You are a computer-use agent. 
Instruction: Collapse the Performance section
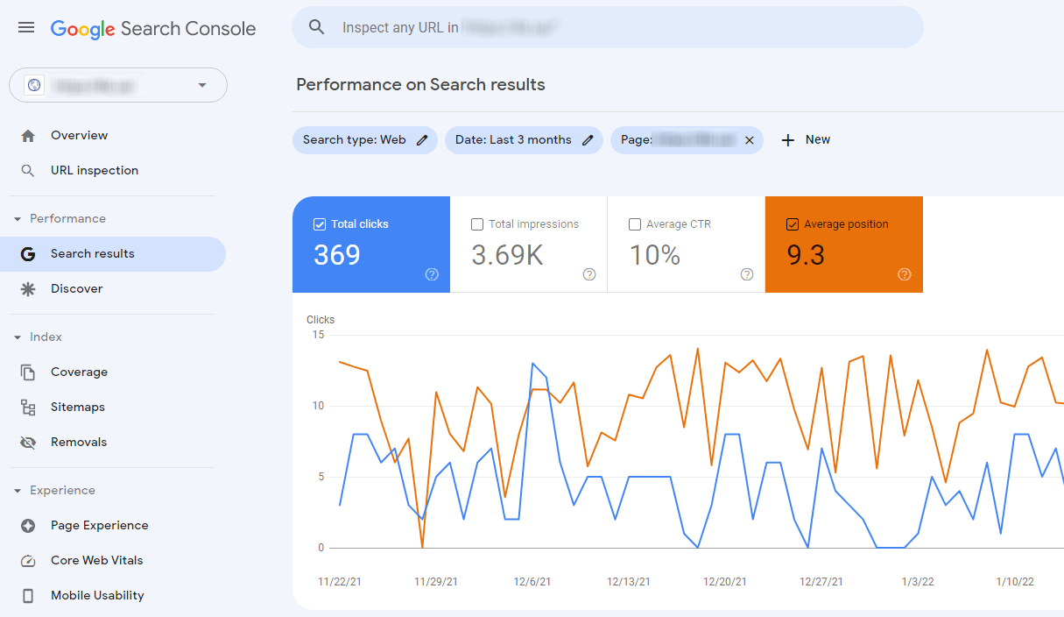18,219
